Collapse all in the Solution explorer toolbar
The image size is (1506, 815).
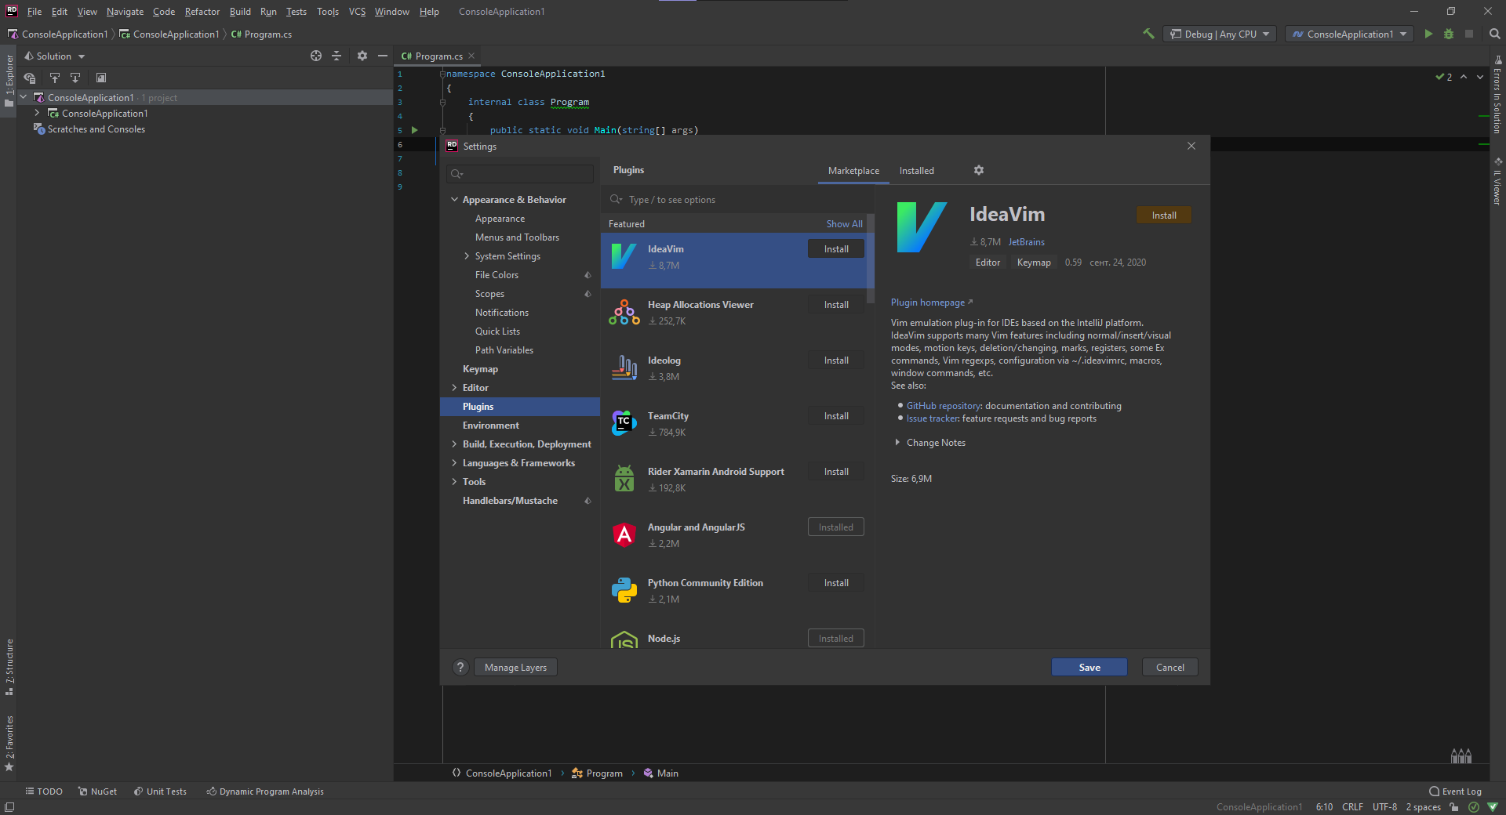[336, 56]
